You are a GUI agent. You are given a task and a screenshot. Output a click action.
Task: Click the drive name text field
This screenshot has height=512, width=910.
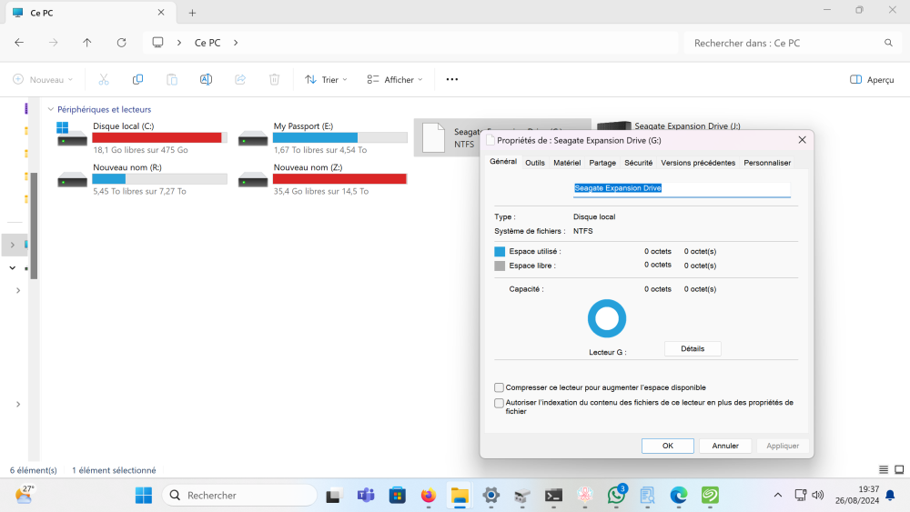[681, 188]
